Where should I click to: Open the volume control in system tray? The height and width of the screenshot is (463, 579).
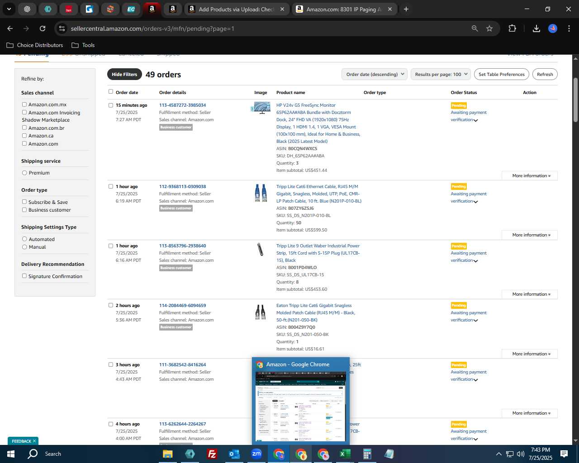tap(520, 454)
